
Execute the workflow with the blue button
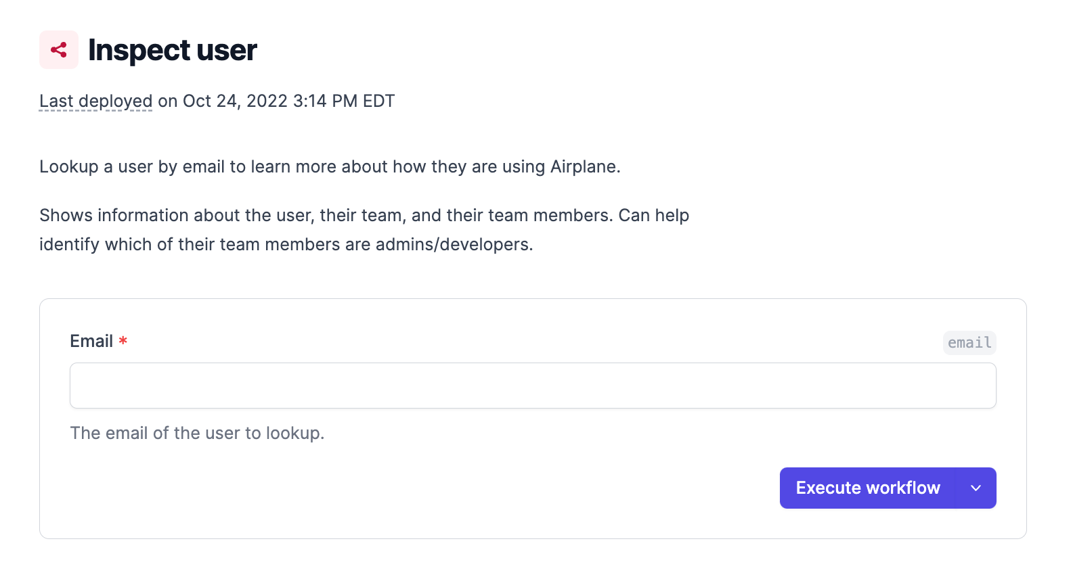(x=868, y=488)
